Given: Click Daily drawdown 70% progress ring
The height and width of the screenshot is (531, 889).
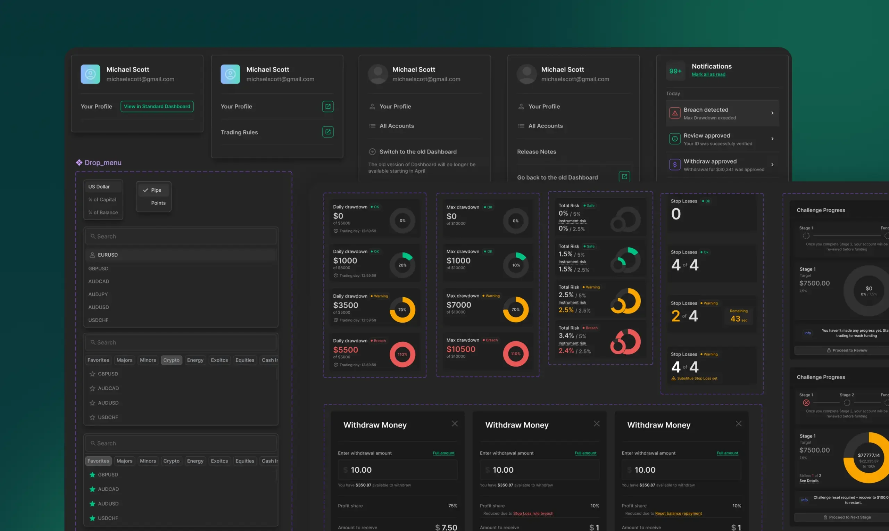Looking at the screenshot, I should pos(402,310).
